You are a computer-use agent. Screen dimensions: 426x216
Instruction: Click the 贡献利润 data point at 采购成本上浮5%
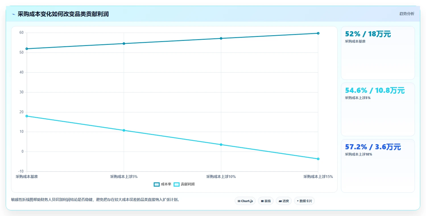point(124,130)
